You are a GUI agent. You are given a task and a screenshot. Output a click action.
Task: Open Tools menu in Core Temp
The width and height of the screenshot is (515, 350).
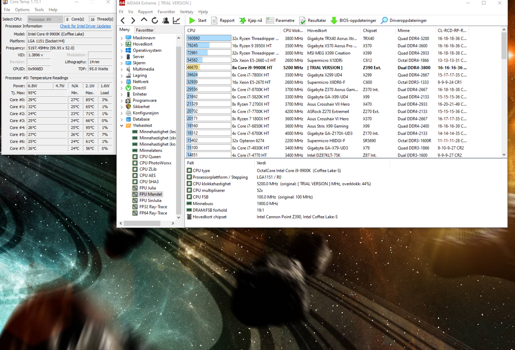39,9
